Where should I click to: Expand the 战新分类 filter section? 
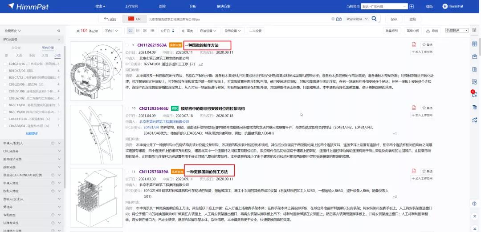(32, 167)
